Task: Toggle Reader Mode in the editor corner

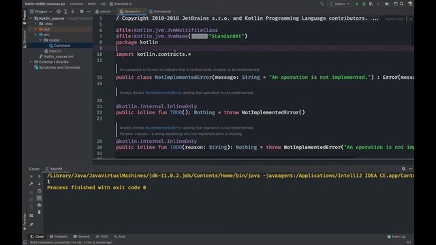Action: coord(394,18)
